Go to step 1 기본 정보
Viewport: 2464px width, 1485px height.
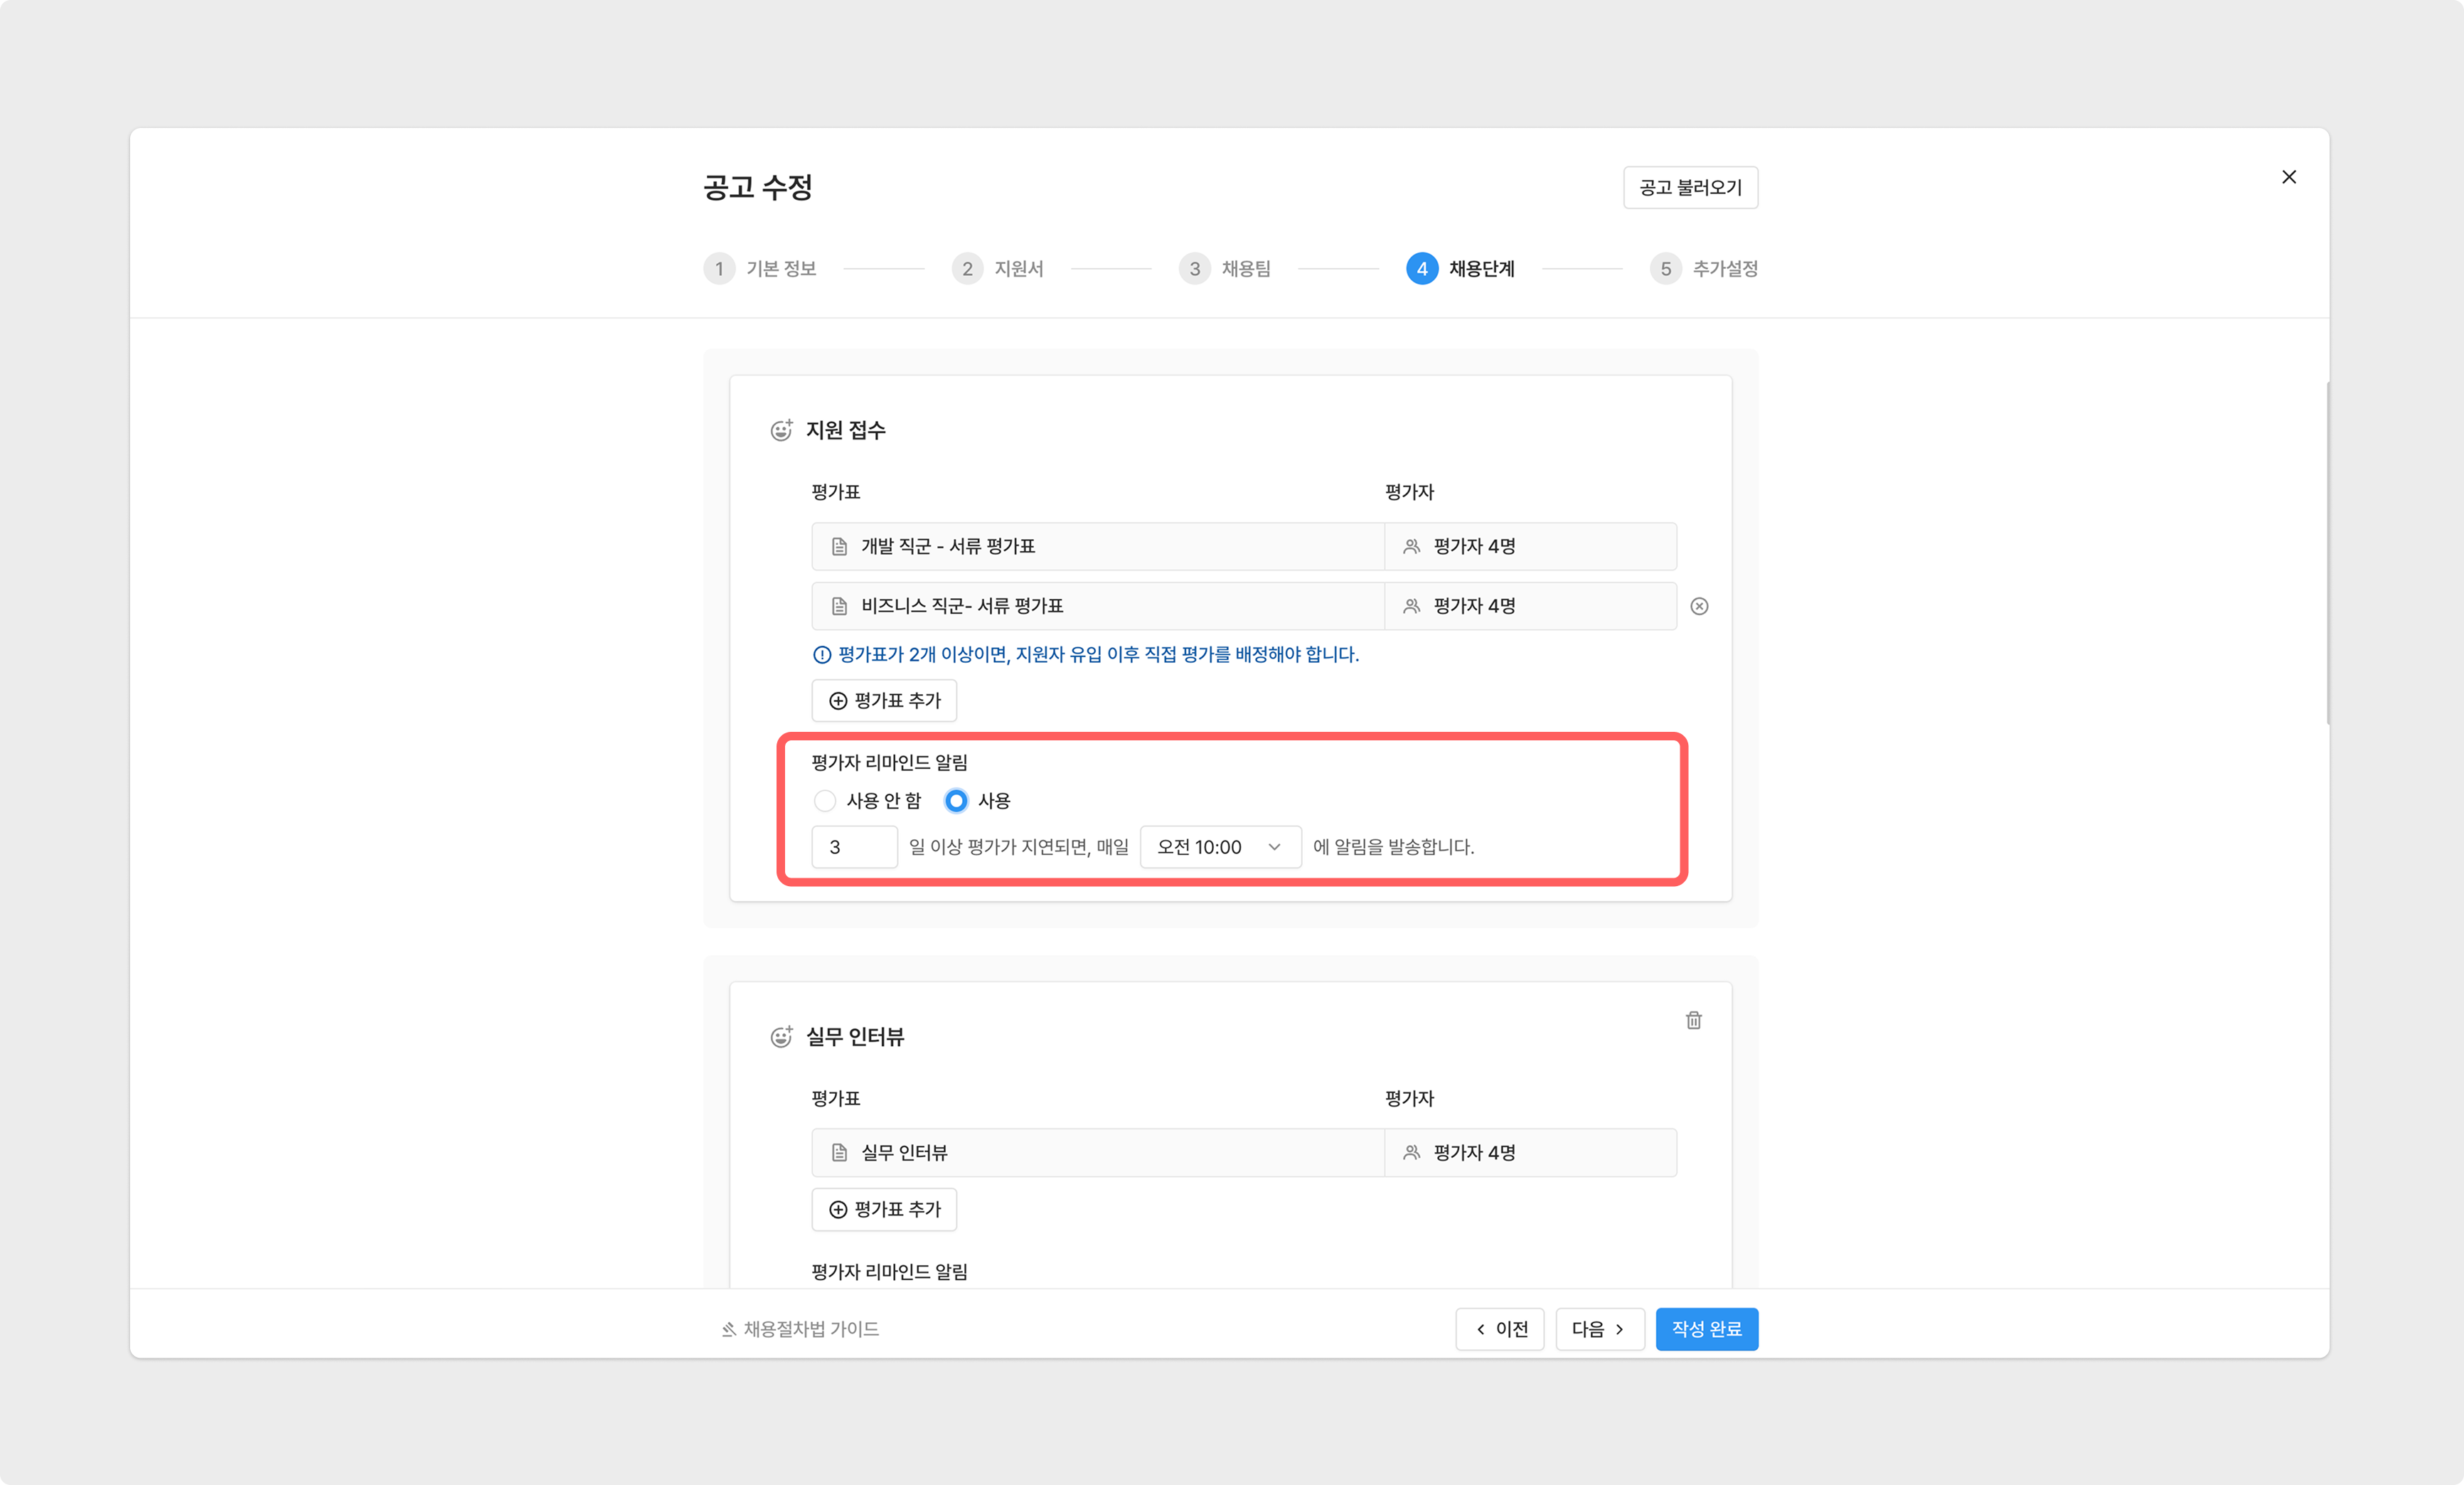[x=761, y=269]
